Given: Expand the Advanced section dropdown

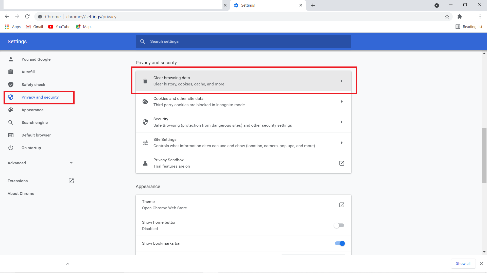Looking at the screenshot, I should pyautogui.click(x=71, y=163).
